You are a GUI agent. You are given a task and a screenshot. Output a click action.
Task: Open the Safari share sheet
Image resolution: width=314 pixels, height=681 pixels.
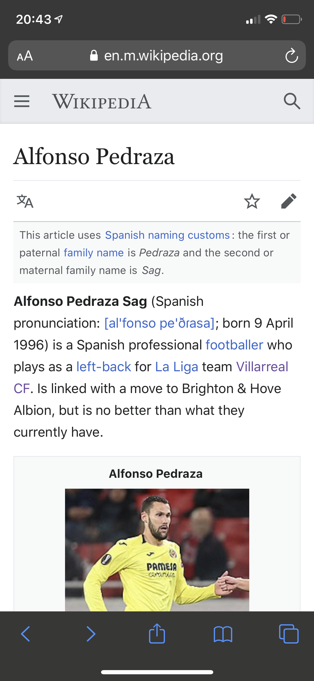point(157,633)
